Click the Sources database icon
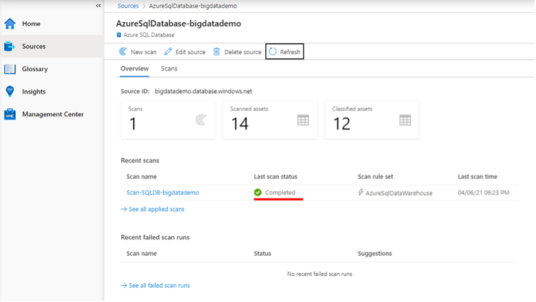Viewport: 536px width, 302px height. pyautogui.click(x=10, y=46)
